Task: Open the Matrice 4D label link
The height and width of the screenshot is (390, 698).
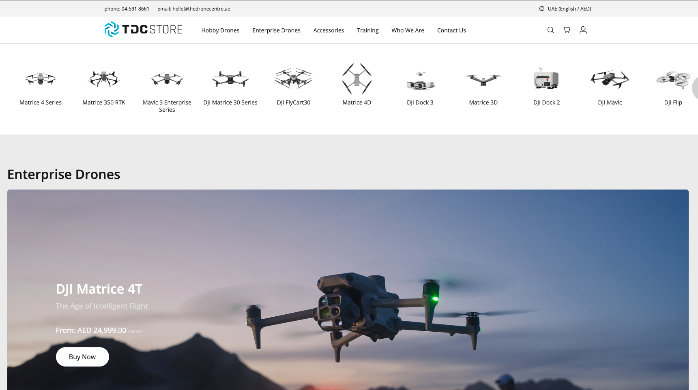Action: coord(357,102)
